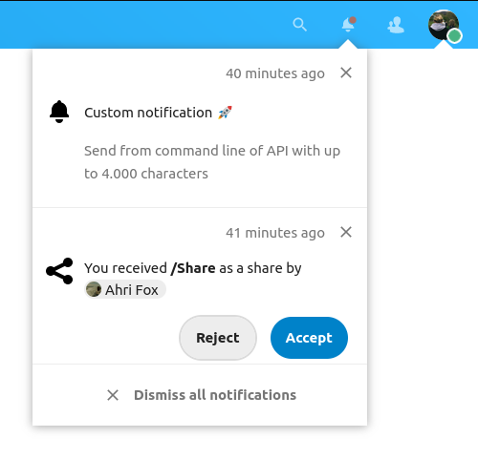The image size is (478, 459).
Task: Open the search magnifier icon
Action: (x=299, y=25)
